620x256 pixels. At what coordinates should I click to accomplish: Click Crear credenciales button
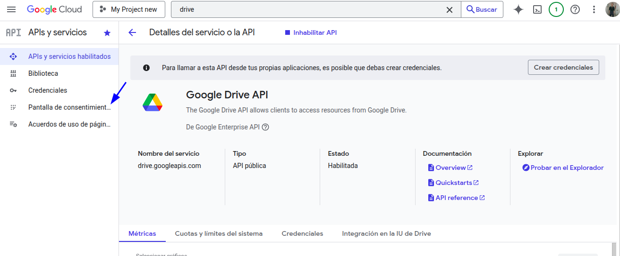coord(563,67)
